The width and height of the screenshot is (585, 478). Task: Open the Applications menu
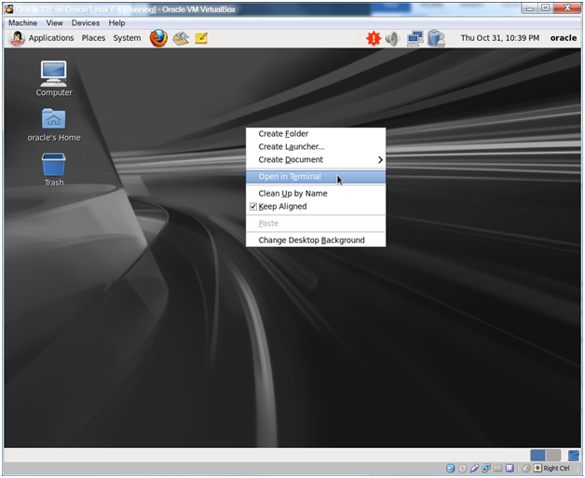pos(50,38)
